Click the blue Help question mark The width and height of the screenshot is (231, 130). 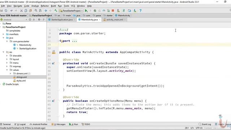[140, 10]
